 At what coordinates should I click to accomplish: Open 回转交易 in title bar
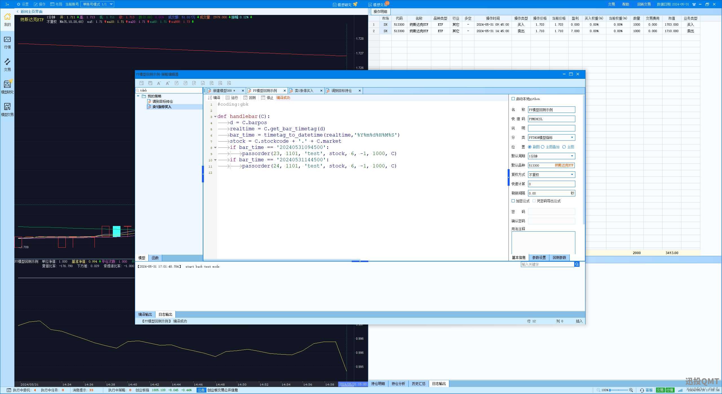[x=644, y=4]
